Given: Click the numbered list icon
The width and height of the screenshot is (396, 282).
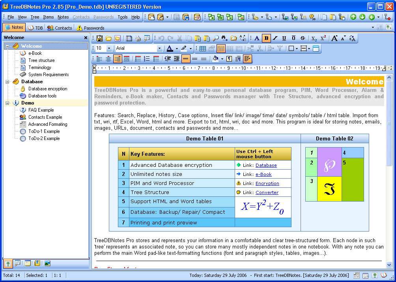Looking at the screenshot, I should click(147, 59).
